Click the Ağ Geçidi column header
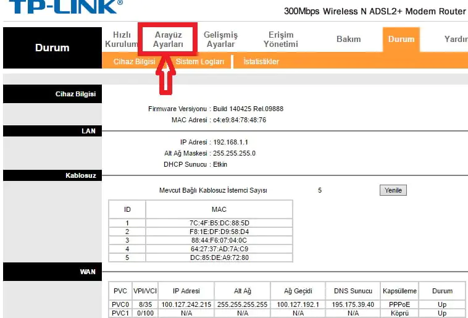Viewport: 468px width, 318px height. [298, 291]
